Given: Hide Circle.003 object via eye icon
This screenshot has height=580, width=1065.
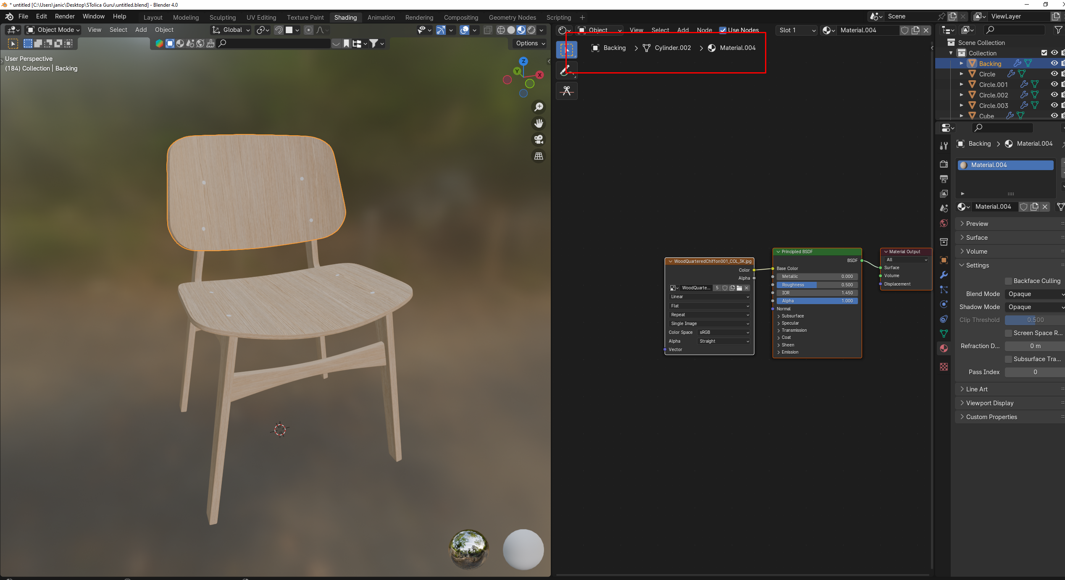Looking at the screenshot, I should point(1054,105).
